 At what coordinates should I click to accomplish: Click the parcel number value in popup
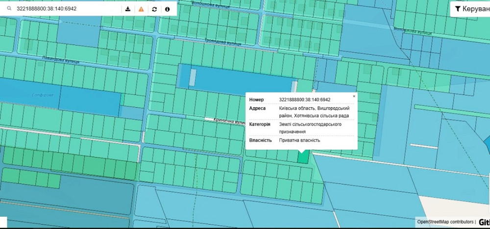(x=304, y=99)
